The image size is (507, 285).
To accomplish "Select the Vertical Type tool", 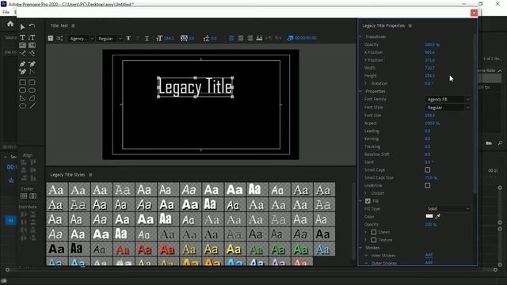I will [x=32, y=37].
